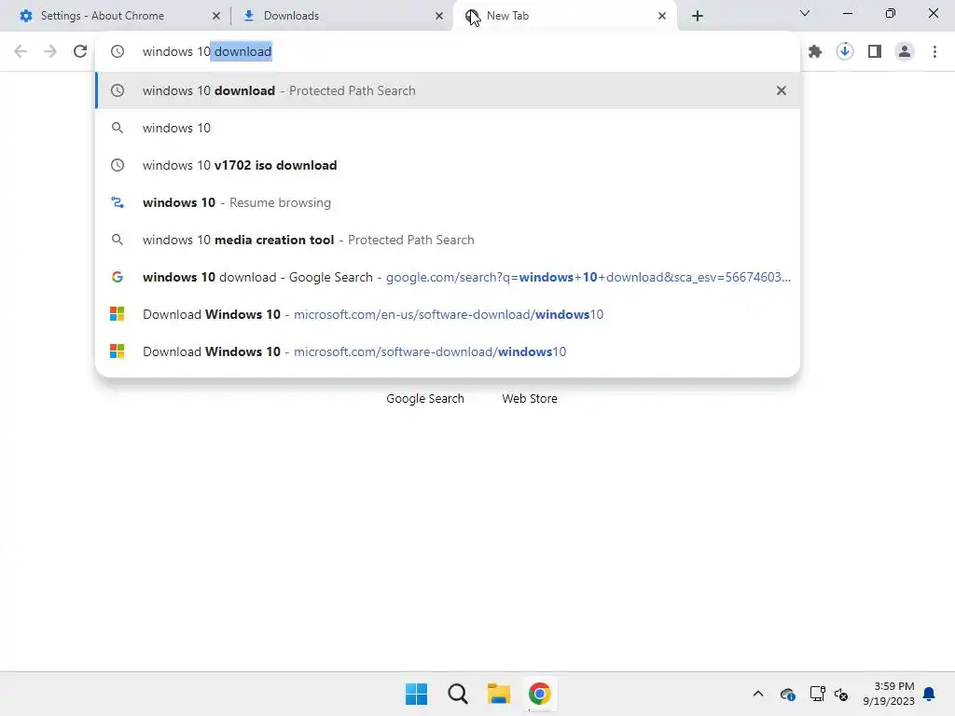
Task: Open the Windows Start menu
Action: (417, 694)
